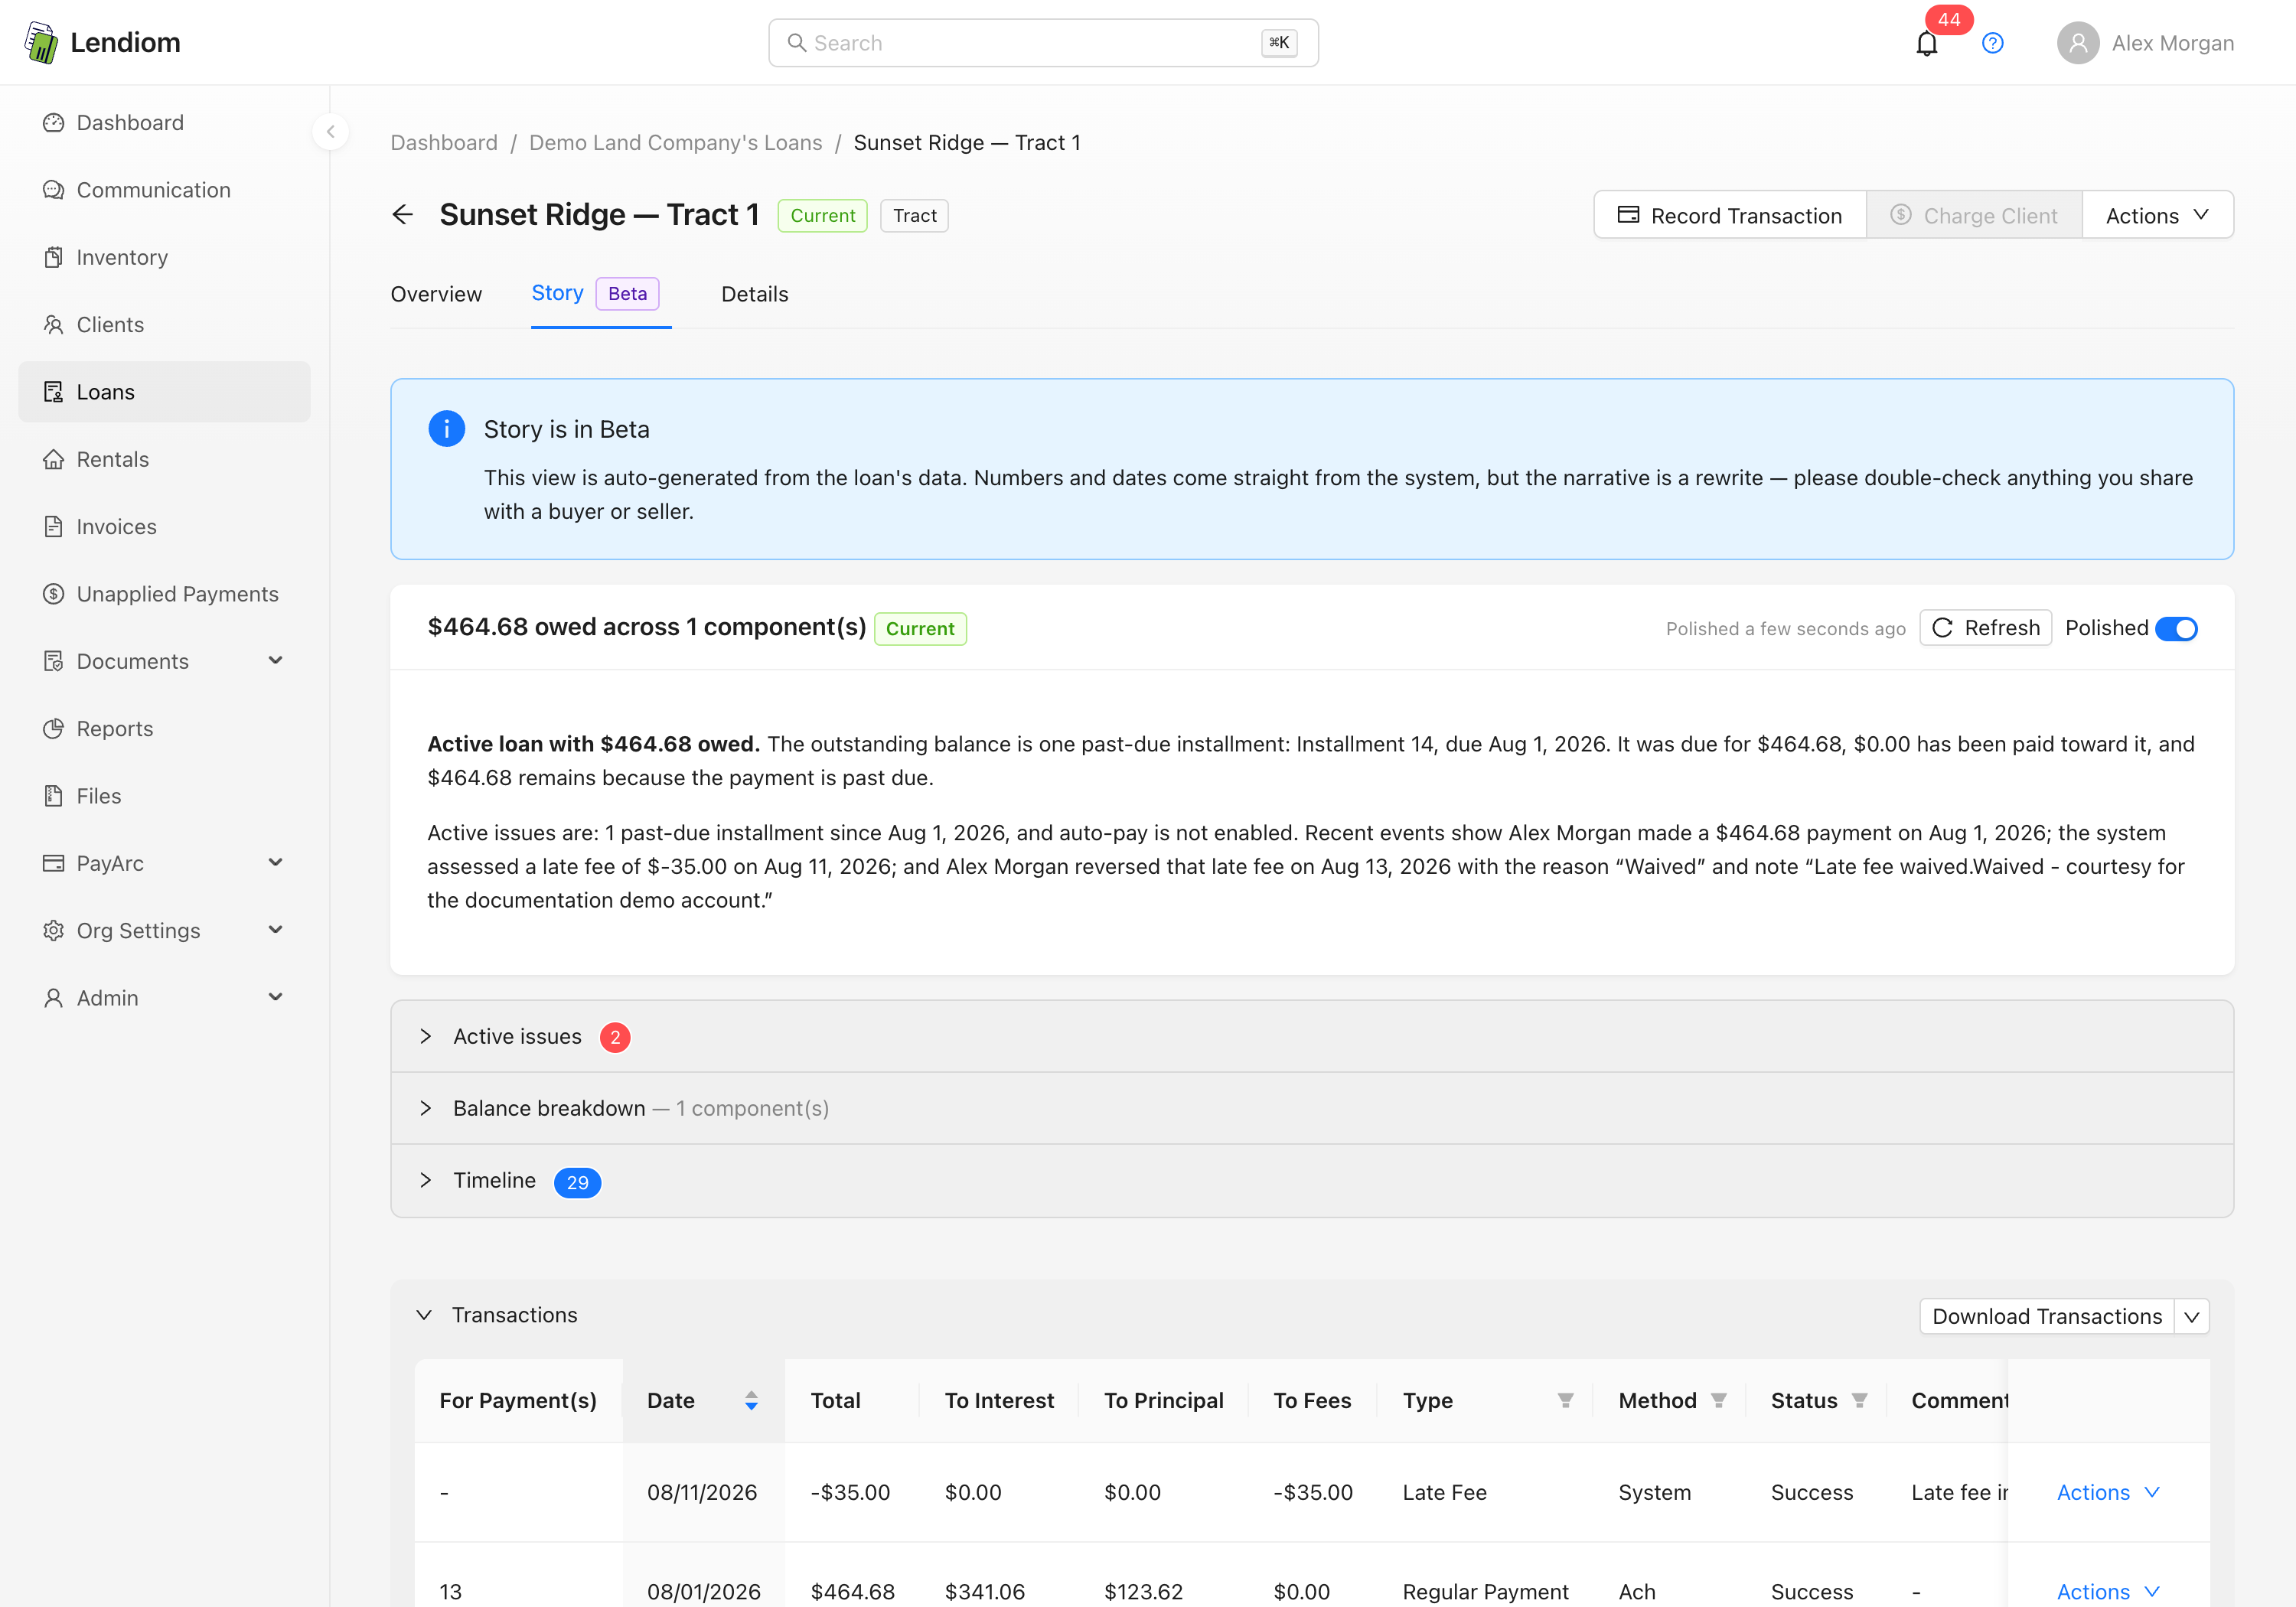
Task: Click the Unapplied Payments dollar icon
Action: (x=53, y=594)
